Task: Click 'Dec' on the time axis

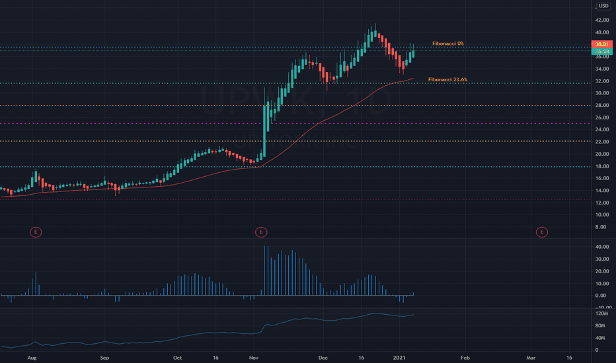Action: [323, 358]
